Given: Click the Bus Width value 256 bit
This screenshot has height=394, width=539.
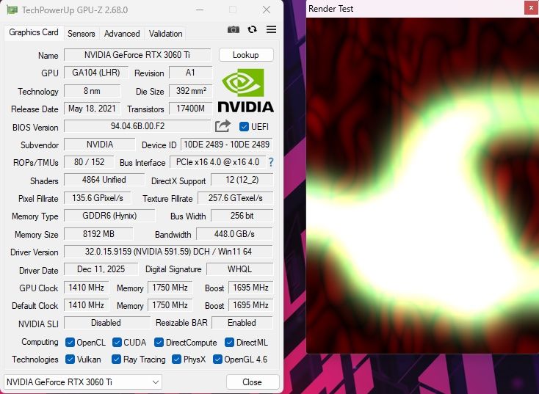Looking at the screenshot, I should 242,216.
